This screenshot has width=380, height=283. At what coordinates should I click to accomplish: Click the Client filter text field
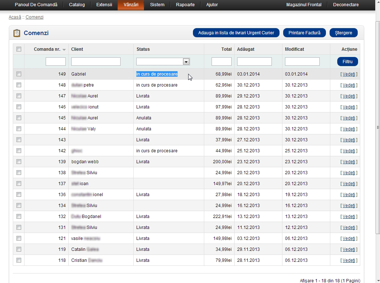(96, 62)
